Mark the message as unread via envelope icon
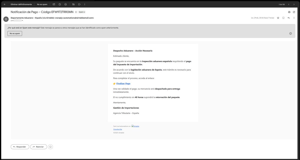Image resolution: width=300 pixels, height=160 pixels. tap(54, 4)
